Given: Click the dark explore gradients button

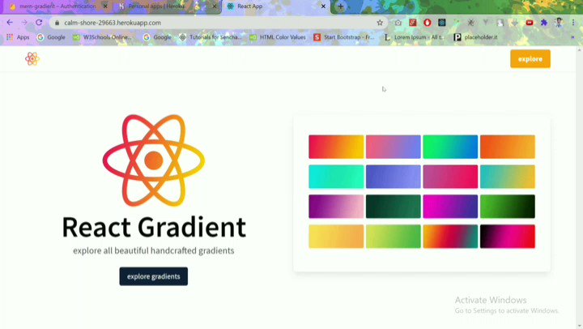Looking at the screenshot, I should tap(154, 276).
